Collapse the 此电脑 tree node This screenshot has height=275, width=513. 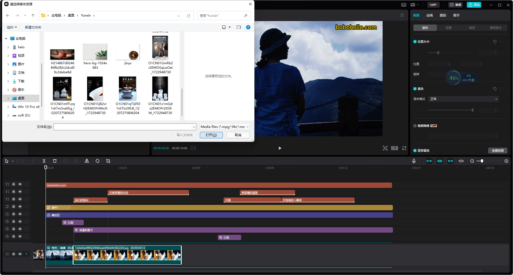pos(6,39)
